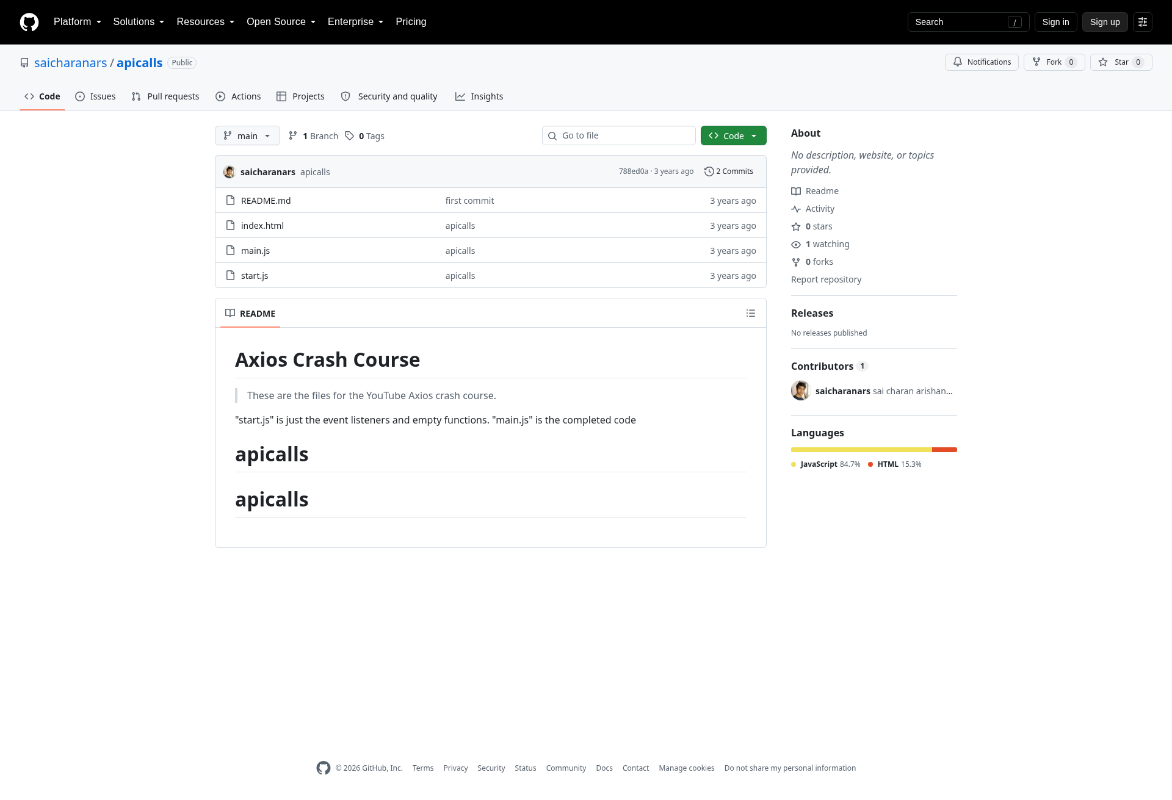Click the Star button
Viewport: 1172px width, 800px height.
(x=1121, y=62)
